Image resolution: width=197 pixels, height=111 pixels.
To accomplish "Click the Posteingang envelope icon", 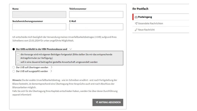I will tap(136, 17).
